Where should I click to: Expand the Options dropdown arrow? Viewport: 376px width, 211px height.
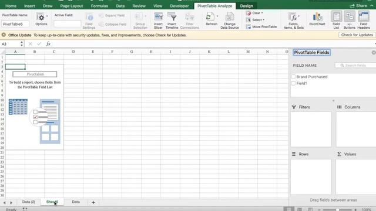(x=47, y=16)
